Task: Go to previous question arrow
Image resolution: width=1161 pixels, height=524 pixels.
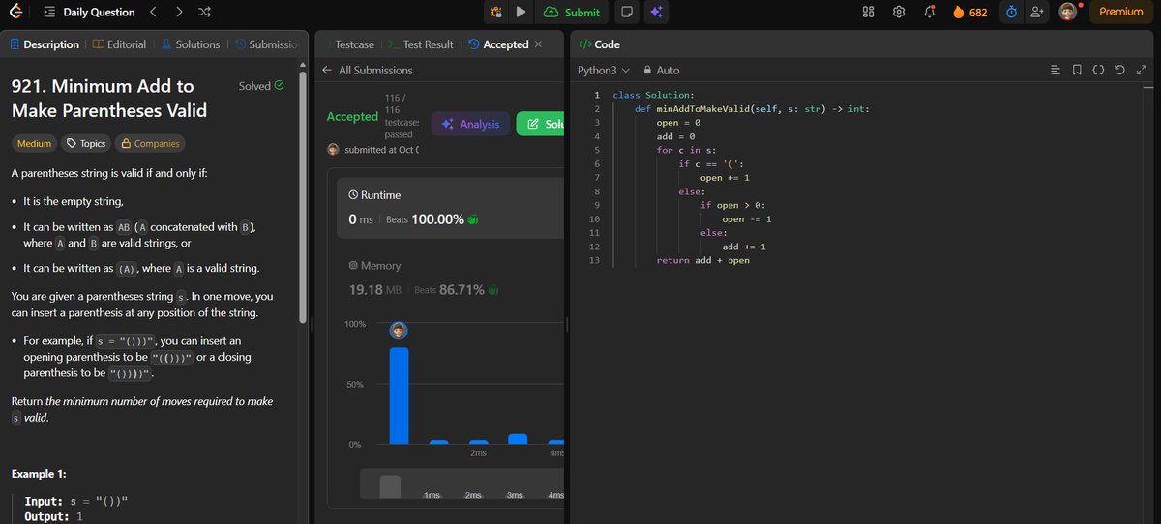Action: (153, 13)
